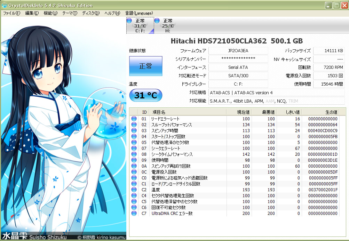Click the blue 正常 health status button
Screen dimensions: 349x241
145,66
